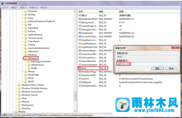Viewport: 182px width, 118px height.
Task: Click the tree scrollbar up arrow
Action: (75, 11)
